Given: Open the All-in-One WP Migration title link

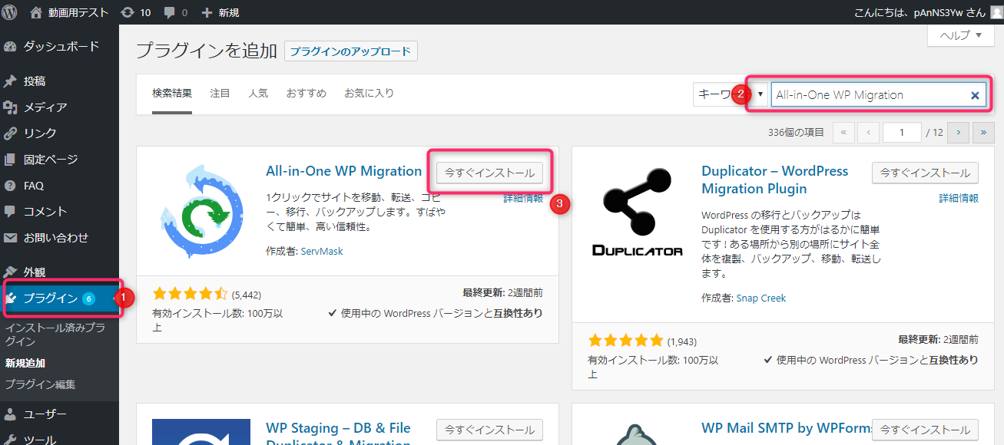Looking at the screenshot, I should tap(344, 170).
